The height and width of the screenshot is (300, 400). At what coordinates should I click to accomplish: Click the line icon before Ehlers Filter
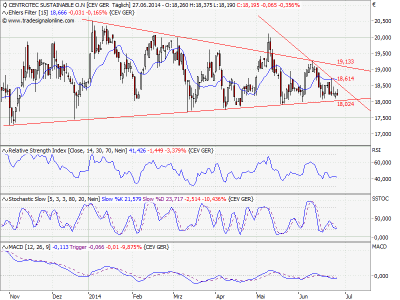click(4, 12)
